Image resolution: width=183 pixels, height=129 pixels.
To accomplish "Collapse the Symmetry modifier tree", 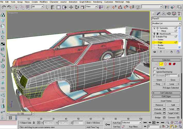I will [x=157, y=28].
